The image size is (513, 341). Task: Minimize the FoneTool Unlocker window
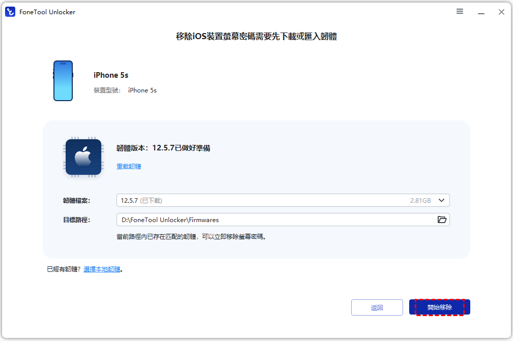click(480, 12)
